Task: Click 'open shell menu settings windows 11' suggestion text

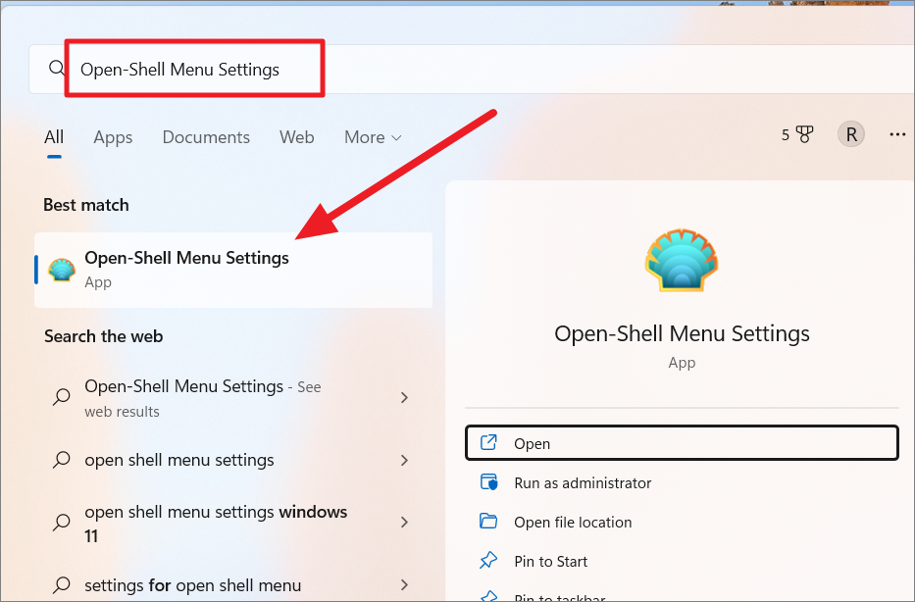Action: [x=216, y=524]
